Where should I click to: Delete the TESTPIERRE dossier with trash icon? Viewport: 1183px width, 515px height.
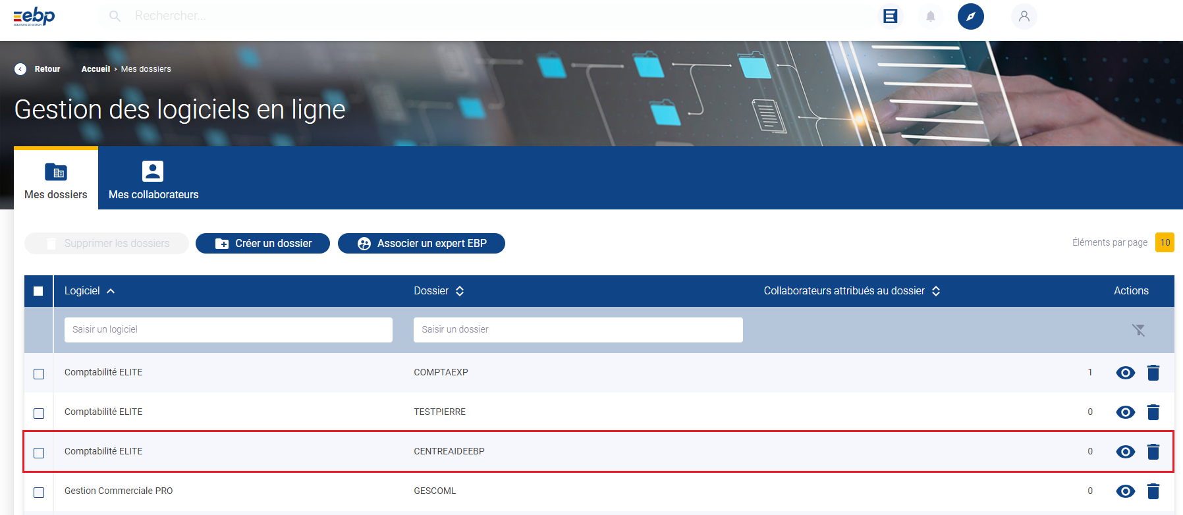pyautogui.click(x=1153, y=412)
